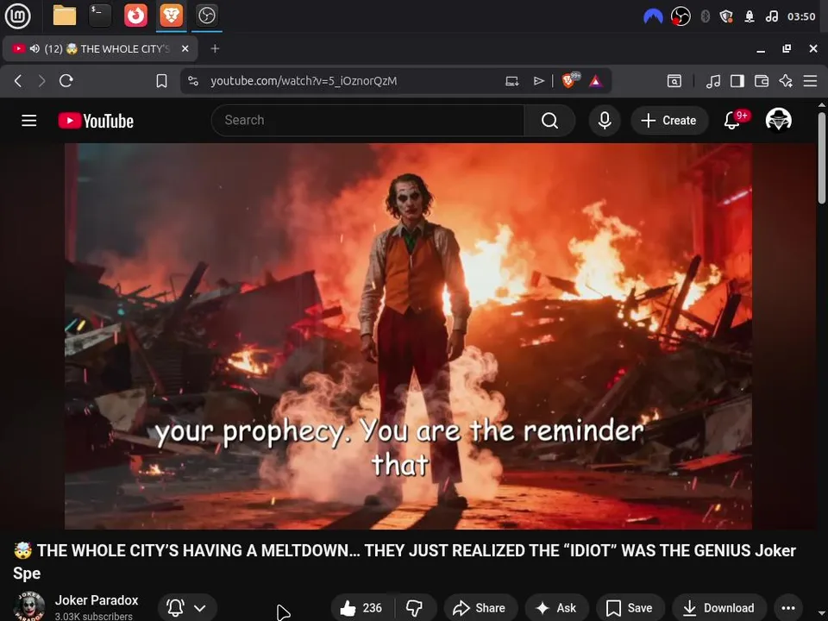Go back to the previous page

click(18, 81)
